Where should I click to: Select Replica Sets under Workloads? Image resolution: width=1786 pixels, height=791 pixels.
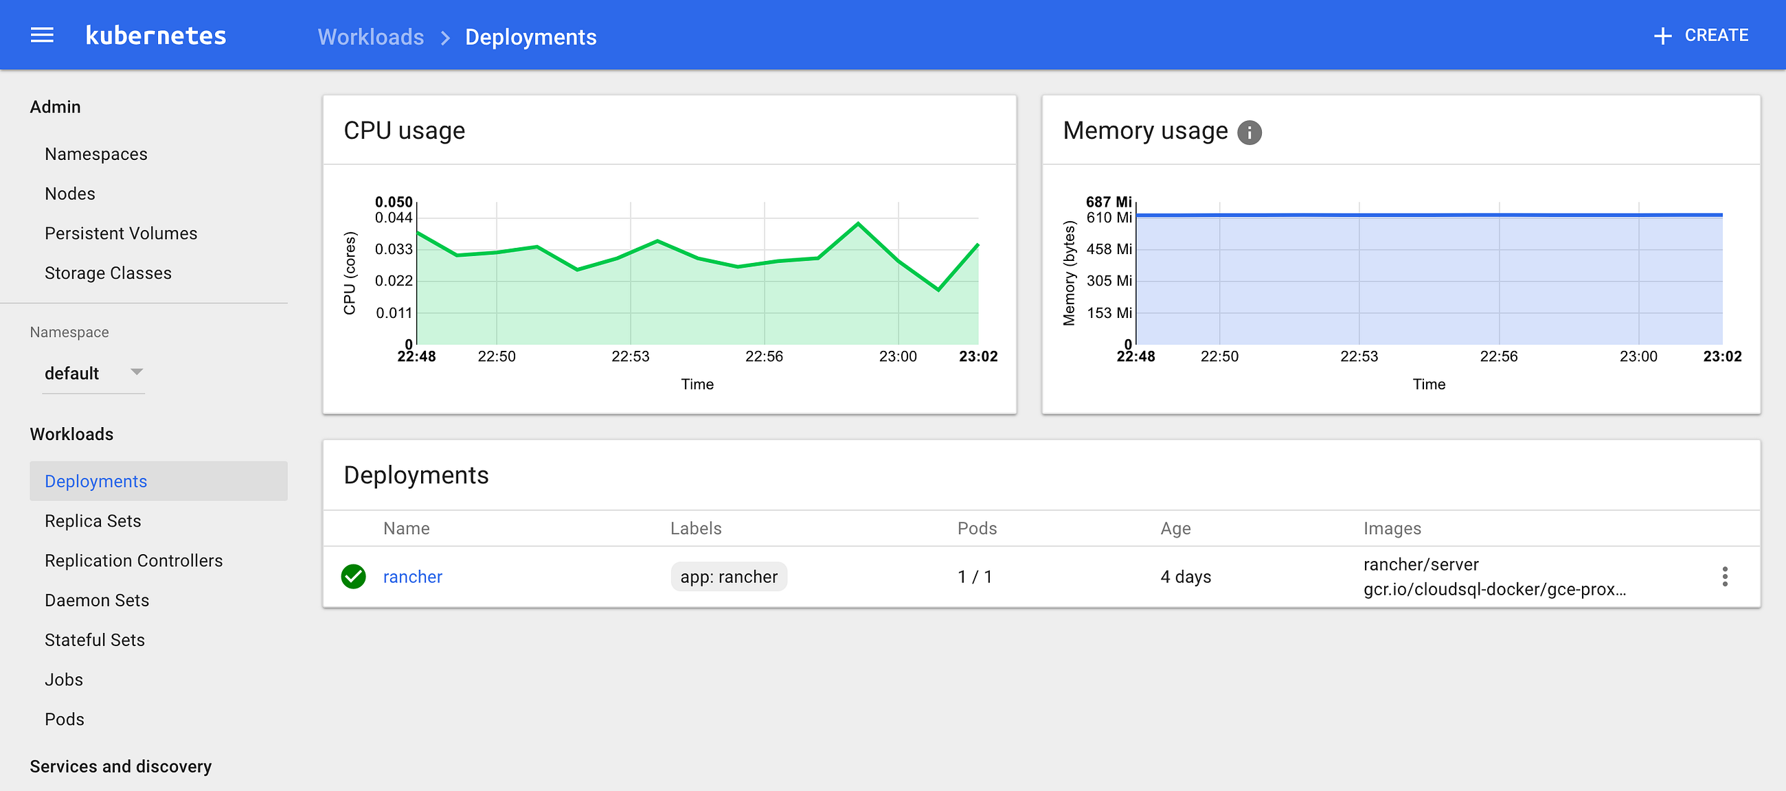93,520
